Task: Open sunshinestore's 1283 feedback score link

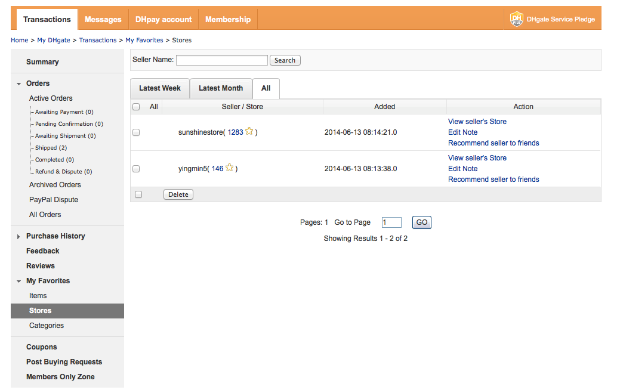Action: click(x=235, y=132)
